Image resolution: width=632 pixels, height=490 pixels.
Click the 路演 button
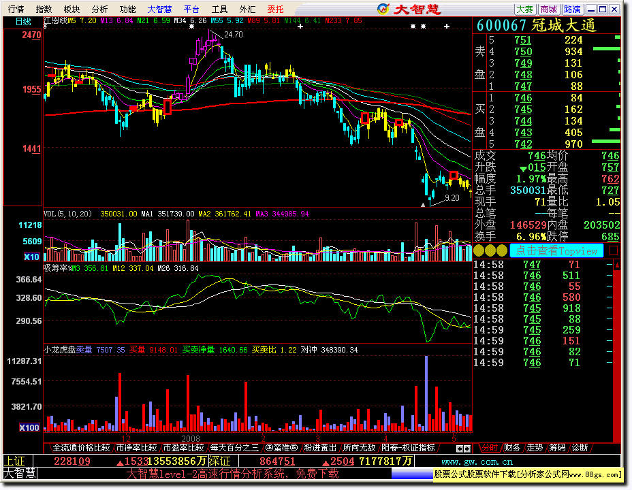(x=572, y=10)
